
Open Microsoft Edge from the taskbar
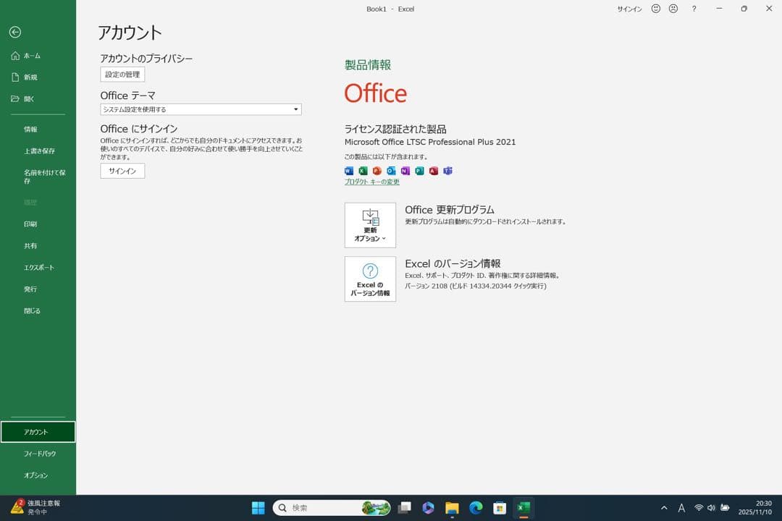click(476, 507)
